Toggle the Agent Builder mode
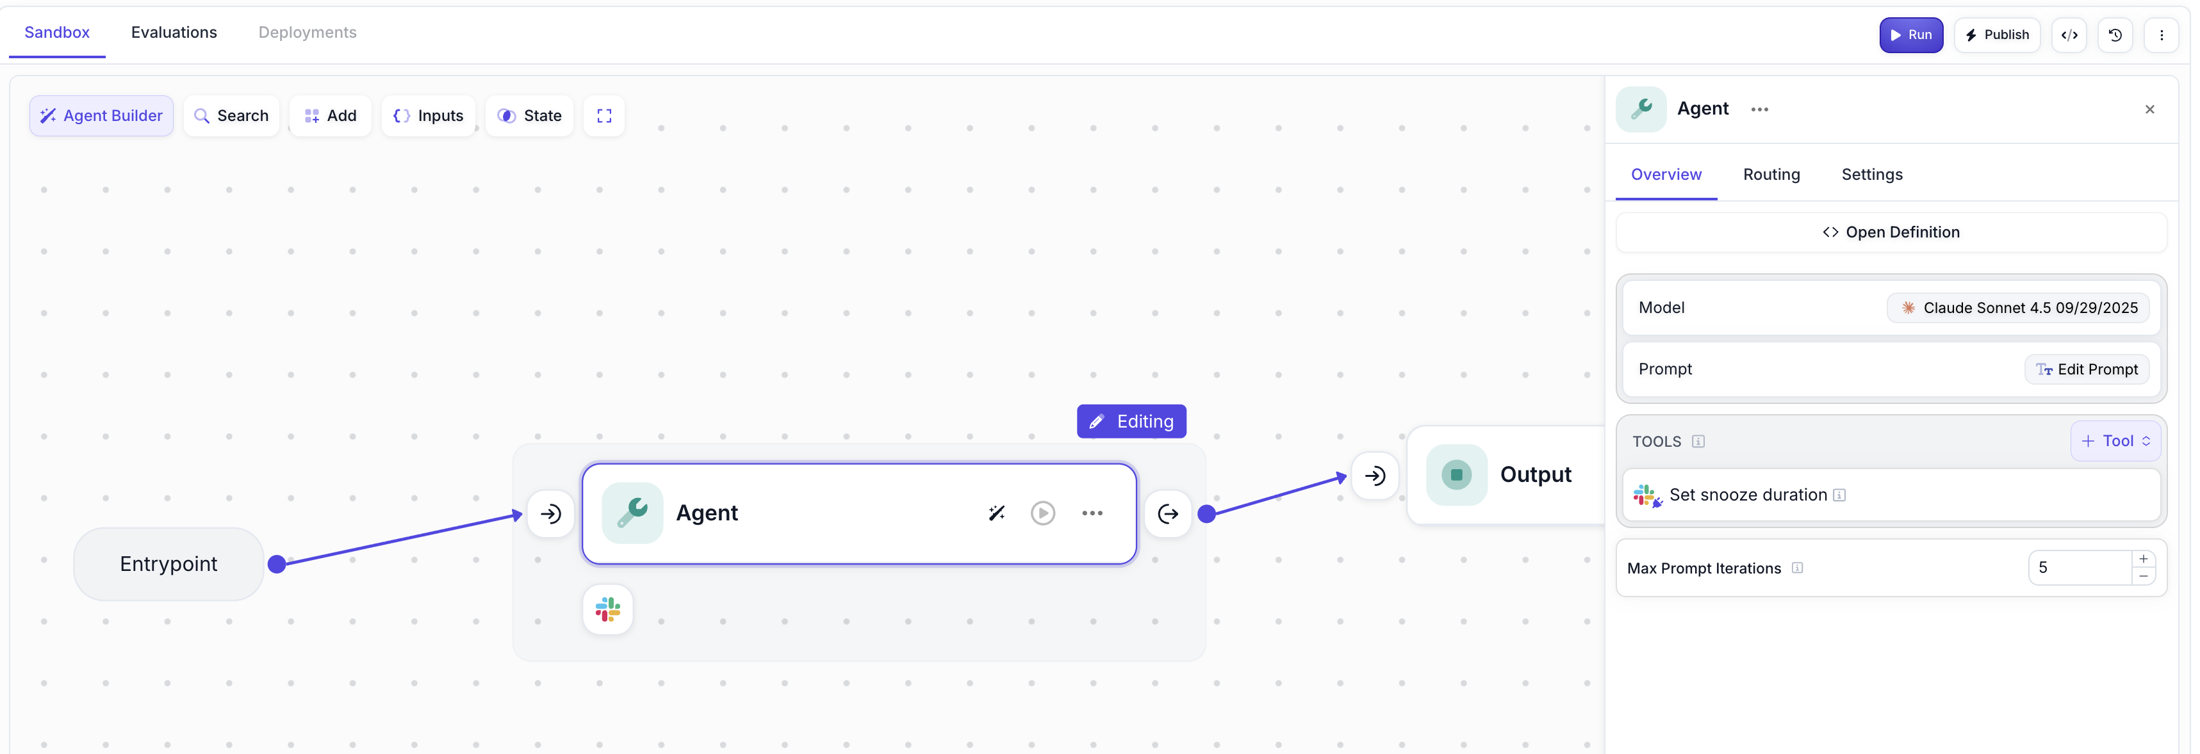This screenshot has width=2200, height=754. [102, 116]
